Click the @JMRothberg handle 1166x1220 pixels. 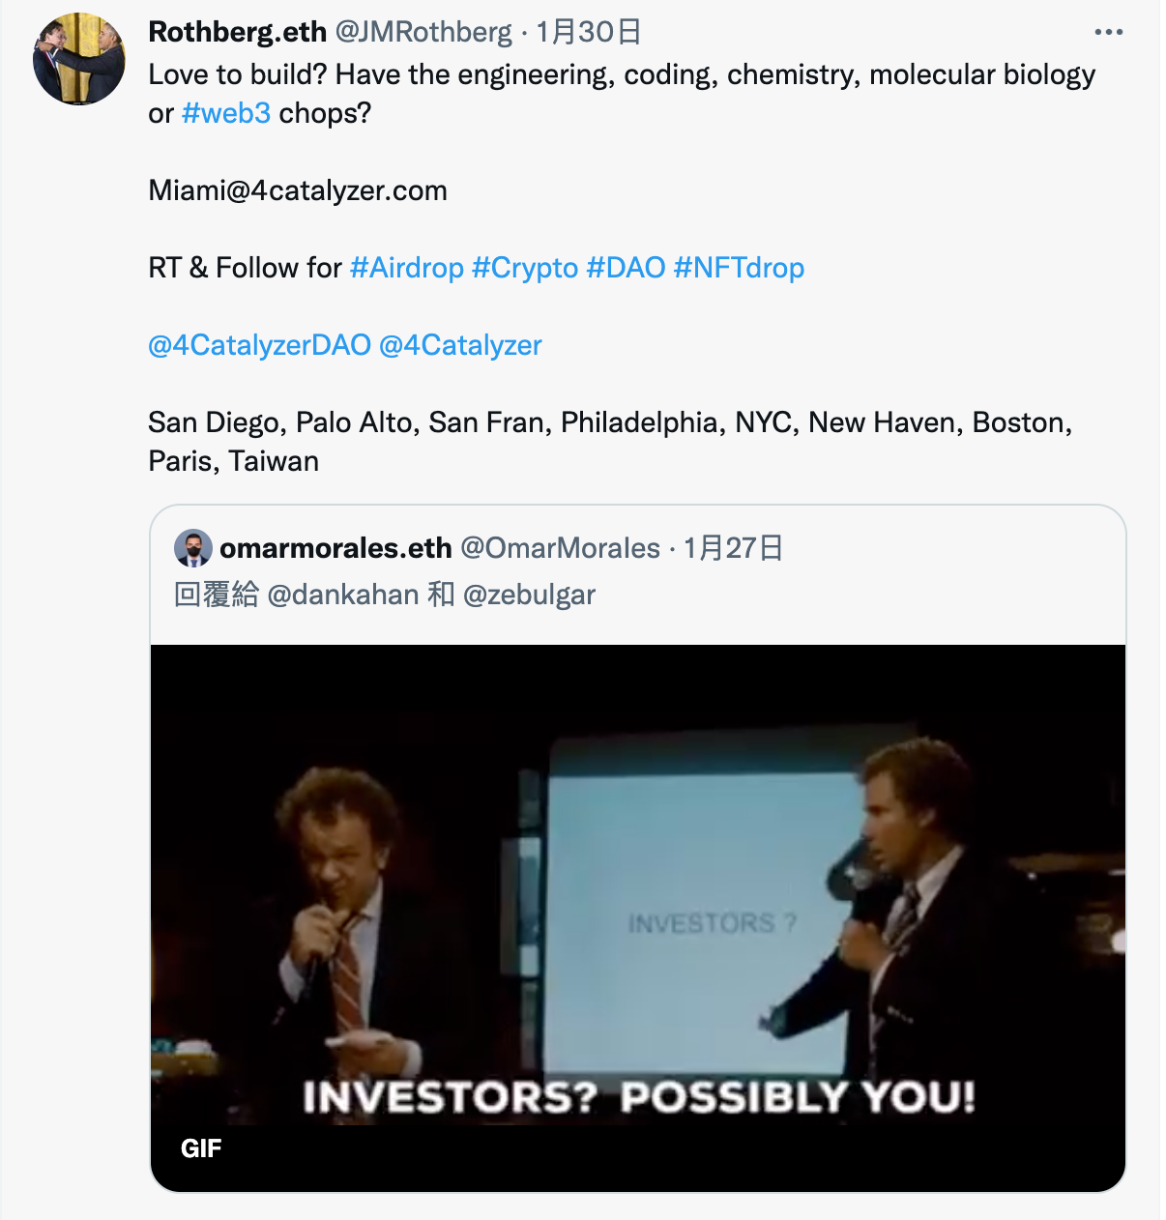[x=423, y=32]
